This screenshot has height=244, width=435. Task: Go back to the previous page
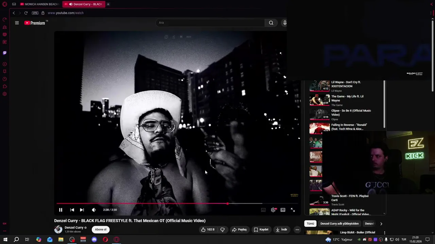coord(14,13)
